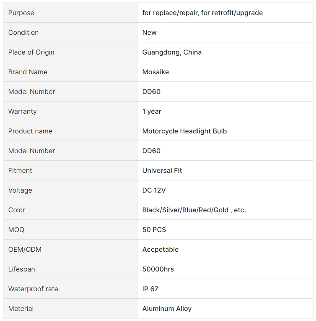Click the Lifespan value '50000hrs'
Screen dimensions: 316x321
(158, 269)
